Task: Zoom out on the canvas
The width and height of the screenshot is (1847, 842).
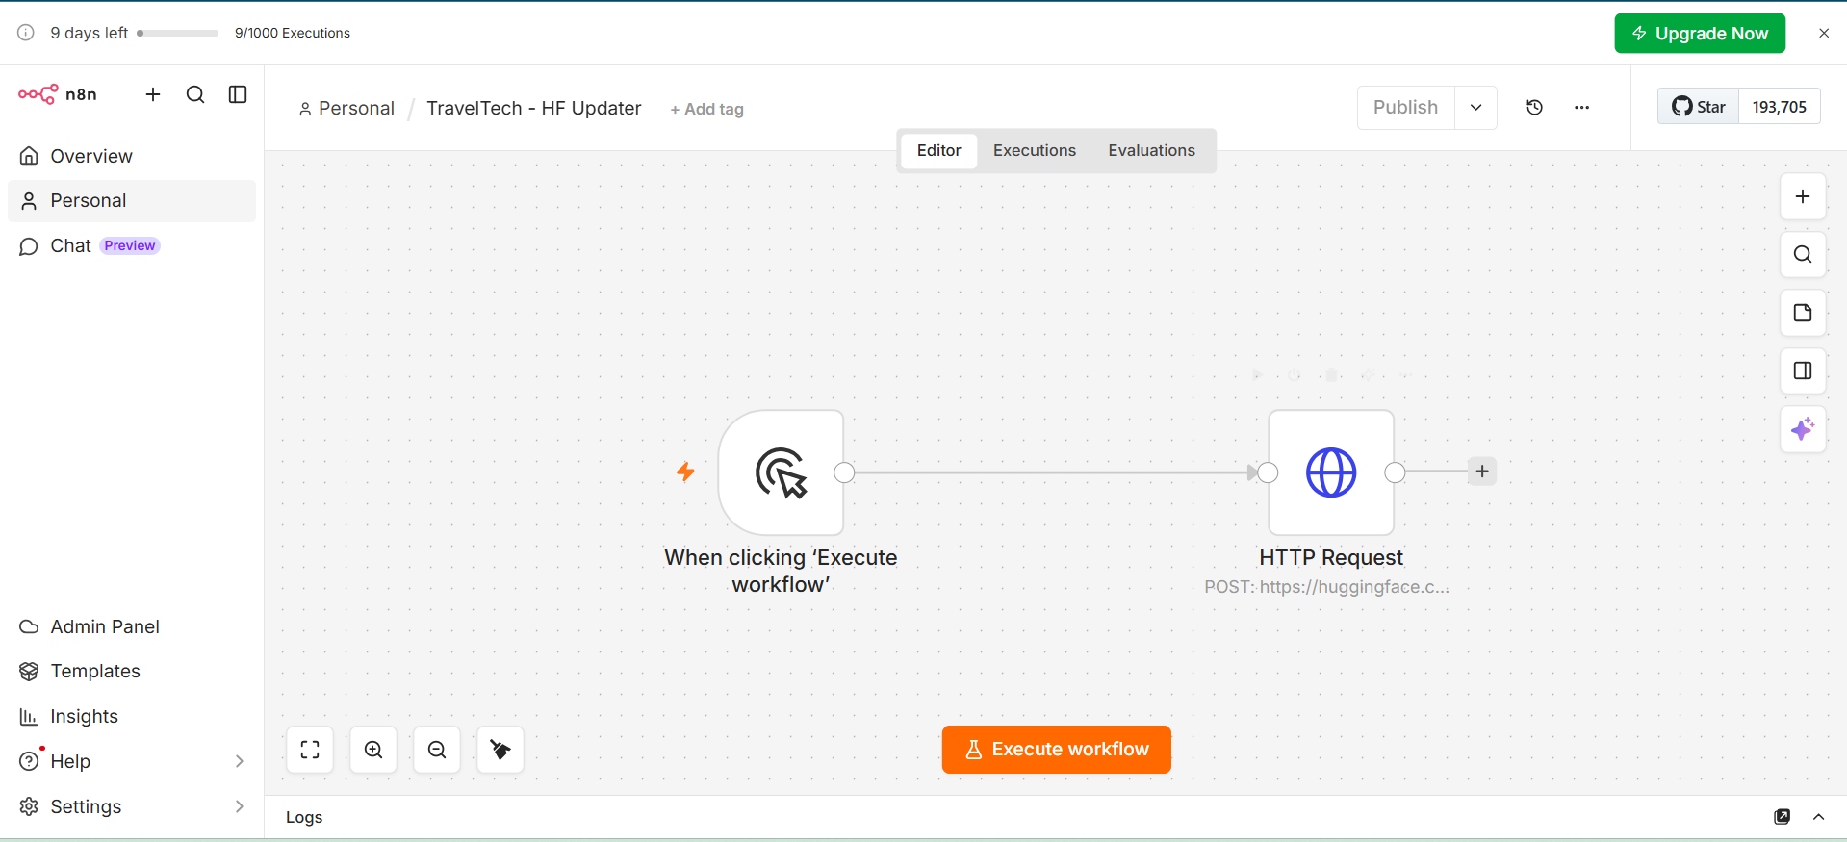Action: point(437,750)
